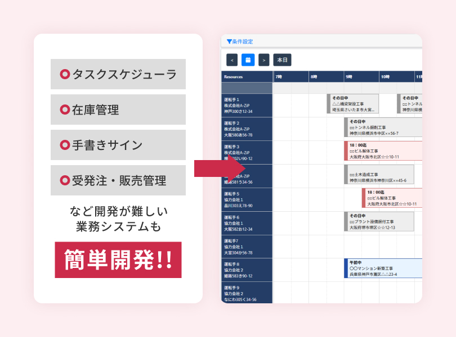Select the 橋梁架設工事 schedule bar for 運転手1
456x337 pixels.
tap(352, 103)
